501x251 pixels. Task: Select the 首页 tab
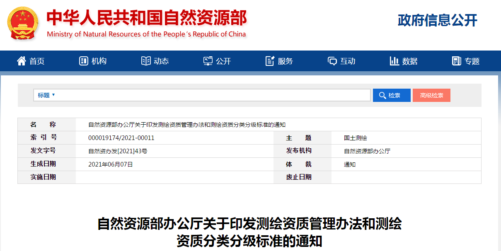point(30,60)
